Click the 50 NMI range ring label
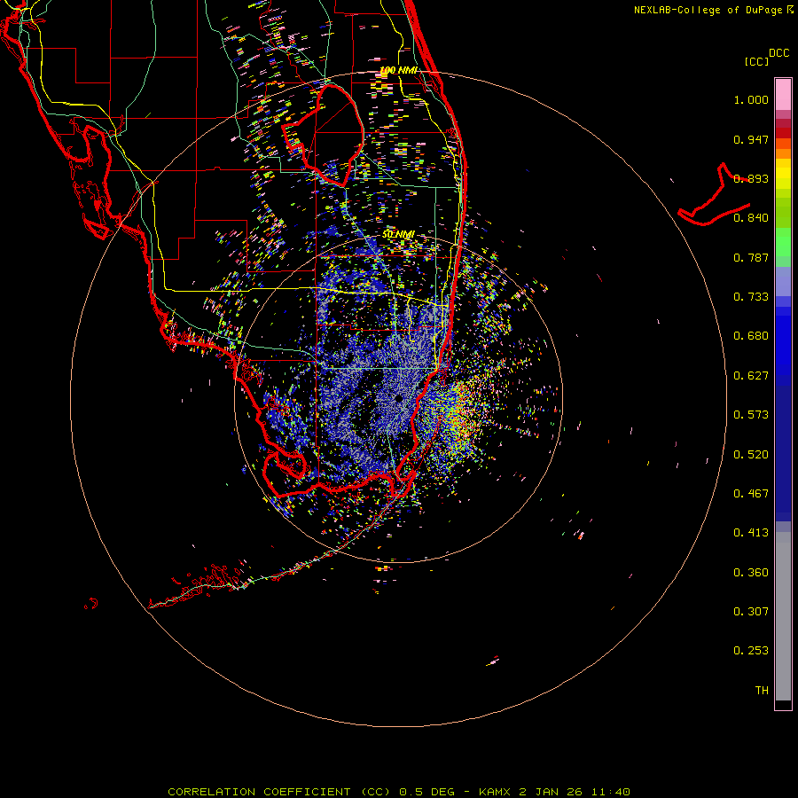798x798 pixels. point(398,234)
